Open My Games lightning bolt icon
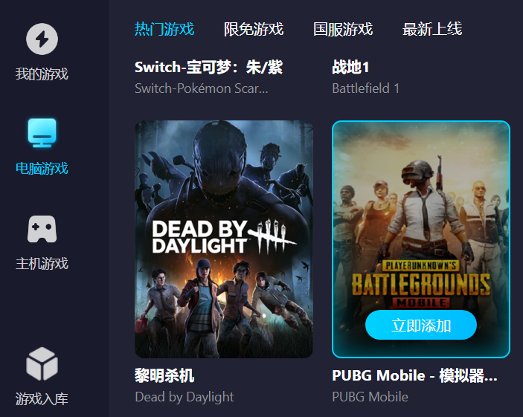The image size is (523, 417). click(x=42, y=39)
